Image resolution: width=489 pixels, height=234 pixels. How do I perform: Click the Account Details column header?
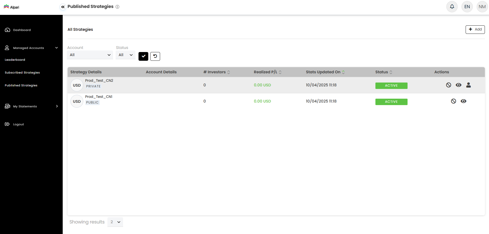(161, 72)
